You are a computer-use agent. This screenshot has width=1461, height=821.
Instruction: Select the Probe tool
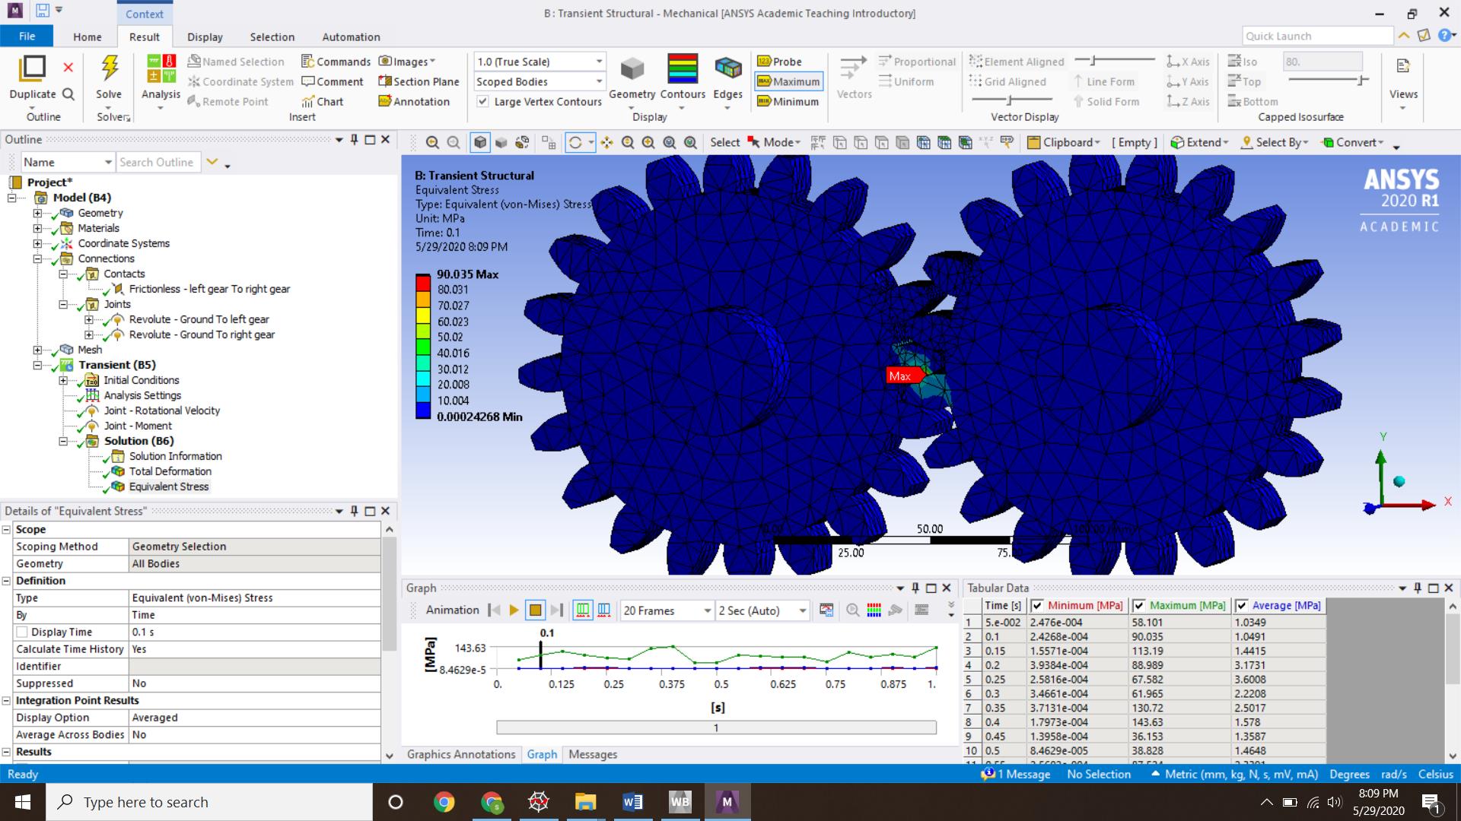(784, 62)
